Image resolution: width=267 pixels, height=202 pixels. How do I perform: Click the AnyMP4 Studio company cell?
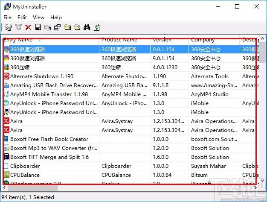(x=209, y=94)
